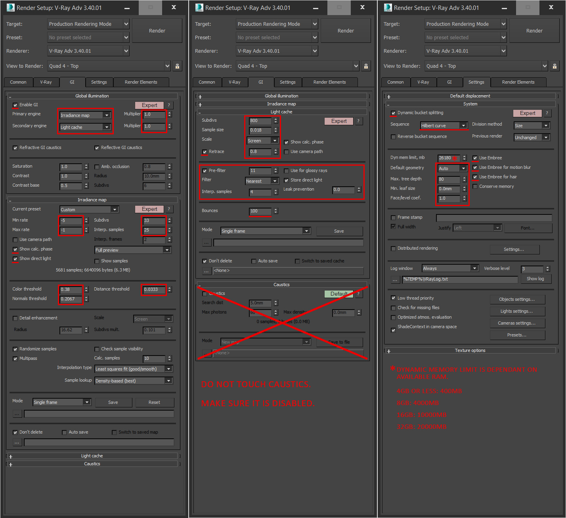Click Save button in Light cache Mode row
566x518 pixels.
tap(339, 231)
